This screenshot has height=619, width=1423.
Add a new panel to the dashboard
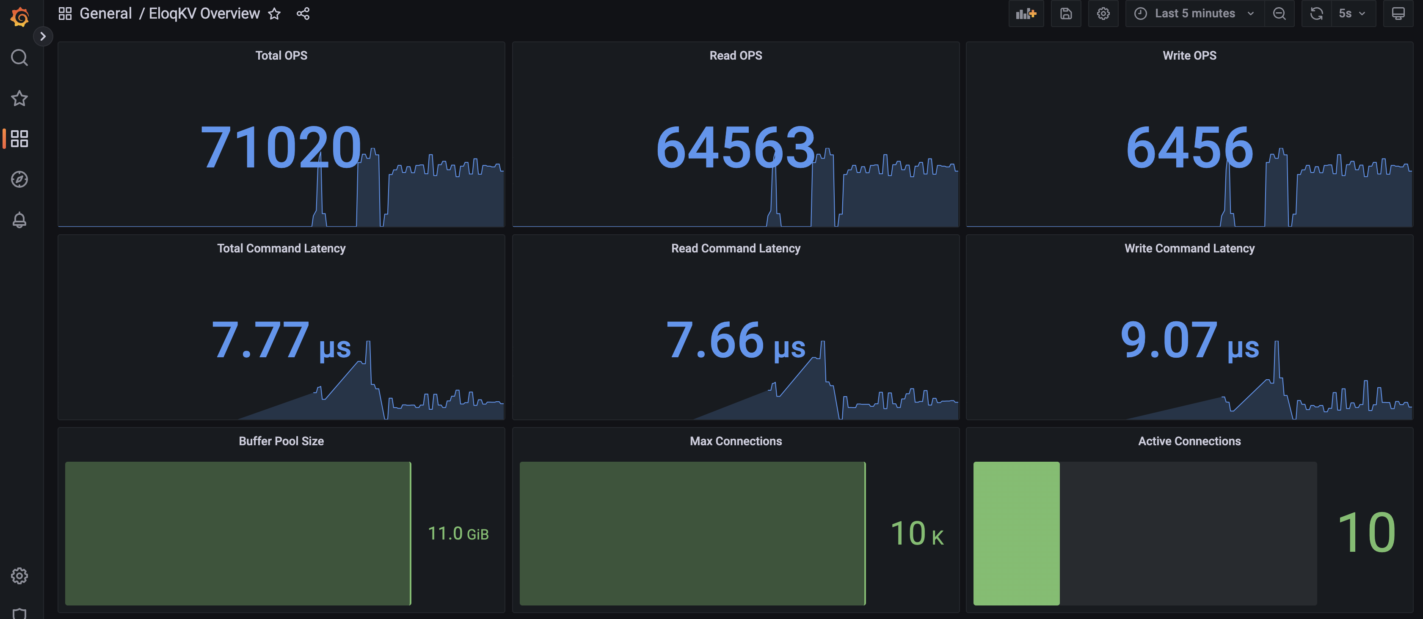click(1026, 13)
